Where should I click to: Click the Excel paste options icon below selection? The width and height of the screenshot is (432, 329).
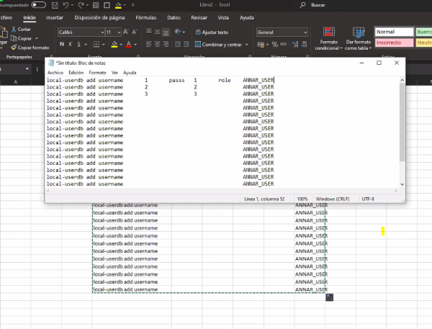click(x=329, y=297)
